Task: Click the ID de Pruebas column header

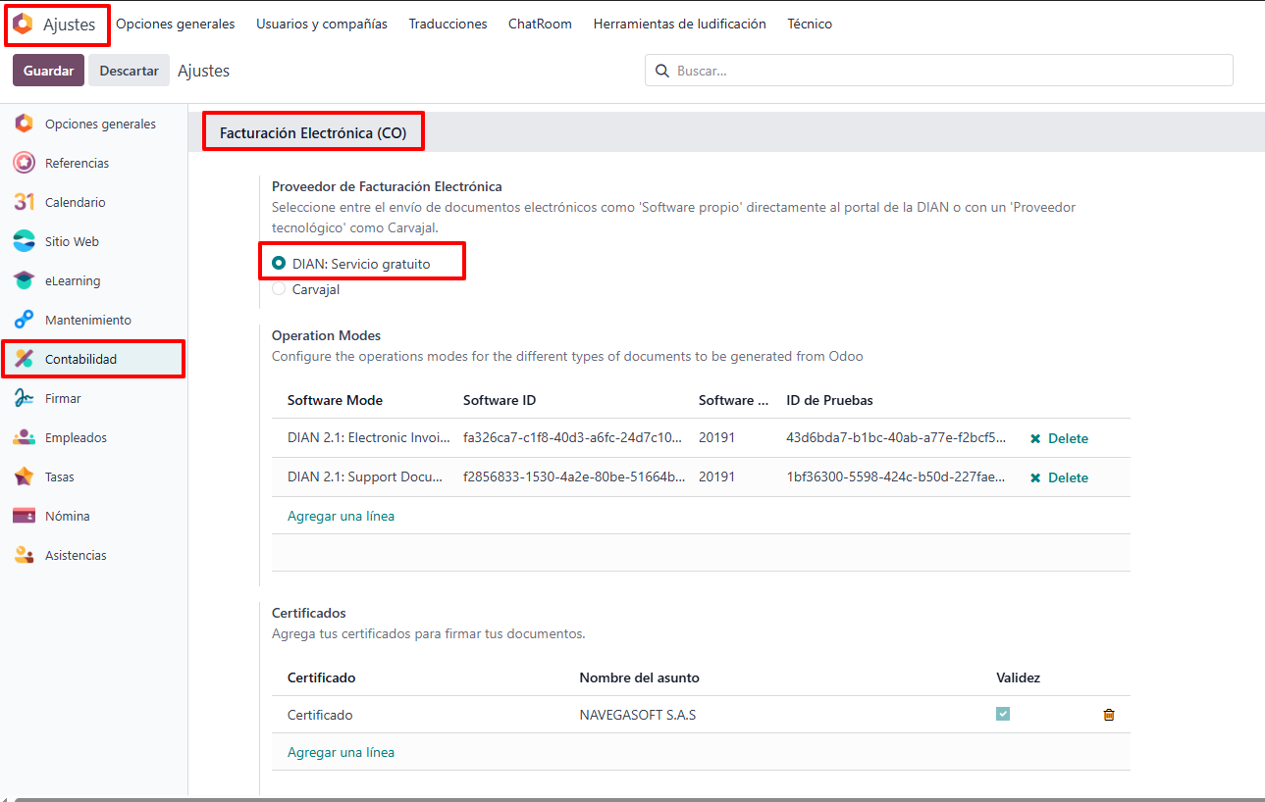Action: [x=829, y=400]
